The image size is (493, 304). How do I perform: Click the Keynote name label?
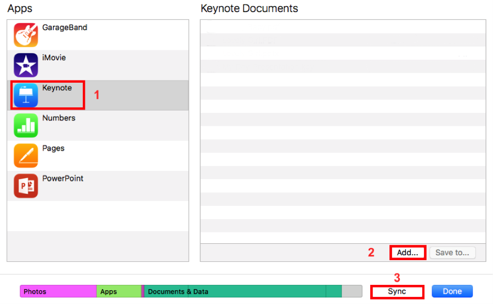click(x=57, y=88)
